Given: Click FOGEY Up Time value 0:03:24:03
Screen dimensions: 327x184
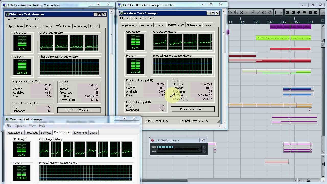Looking at the screenshot, I should click(91, 96).
